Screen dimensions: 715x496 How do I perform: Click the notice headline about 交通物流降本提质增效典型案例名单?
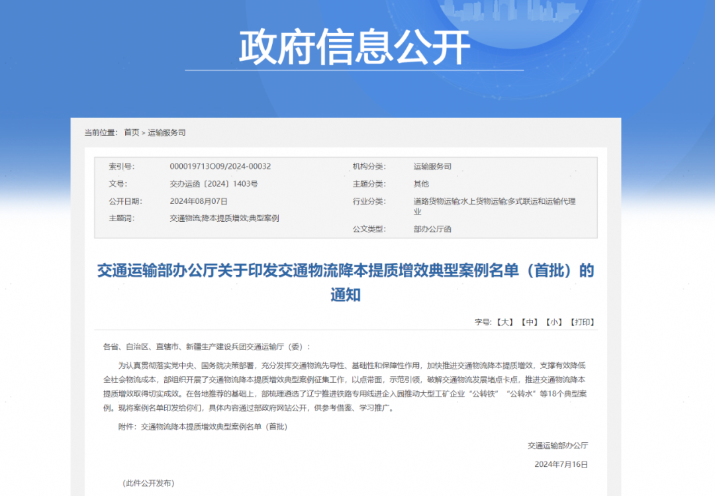(346, 270)
